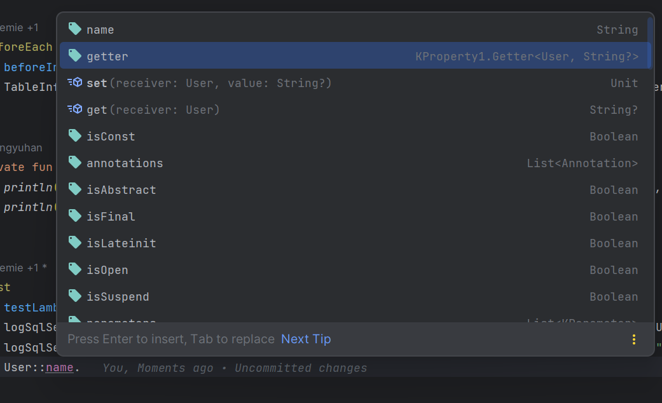Screen dimensions: 662x403
Task: Click the tag icon next to 'getter'
Action: (x=75, y=56)
